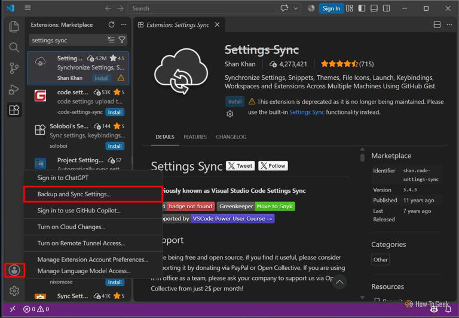Viewport: 459px width, 318px height.
Task: Click the deprecated warning icon on Settings Sync result
Action: [x=121, y=78]
